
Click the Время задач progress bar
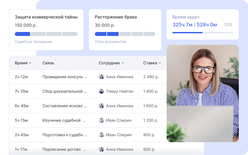[x=202, y=33]
